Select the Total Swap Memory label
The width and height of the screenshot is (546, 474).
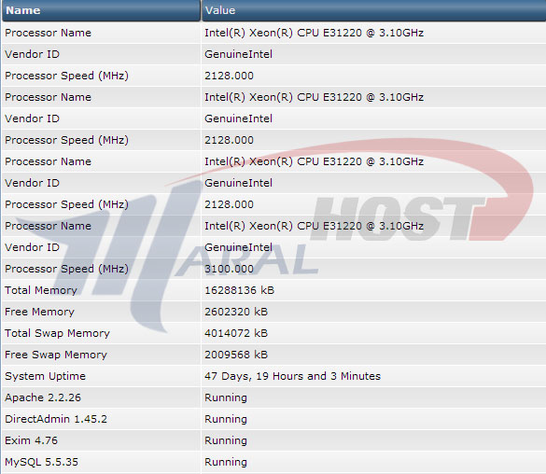pos(57,333)
